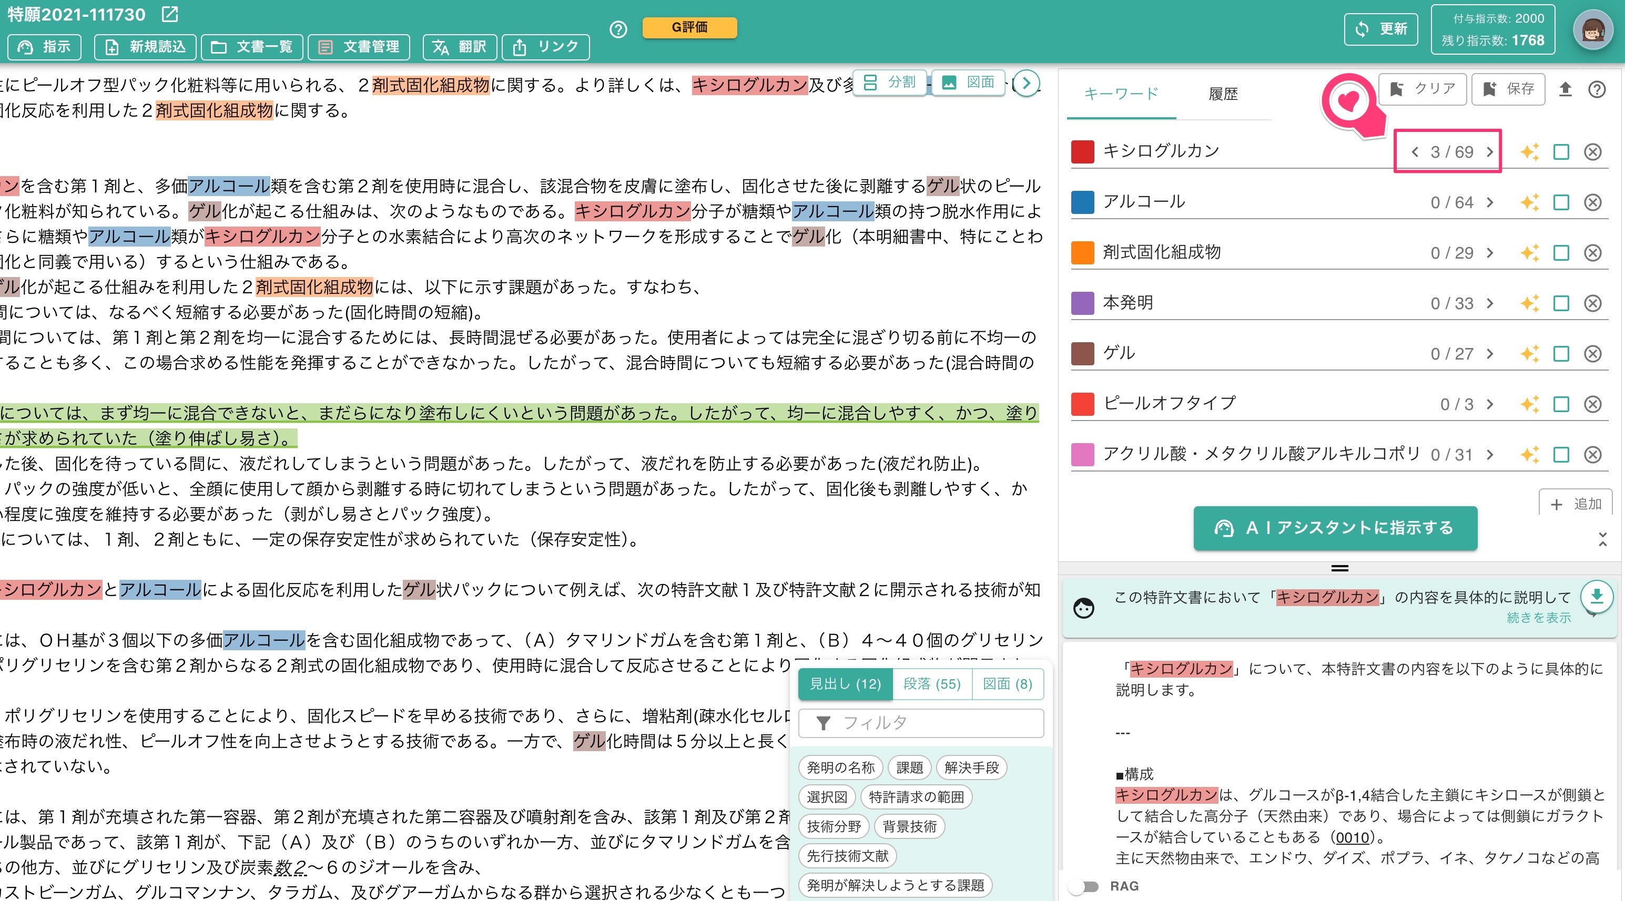Go to next 剤式固化組成物 match
The image size is (1625, 901).
(x=1490, y=253)
